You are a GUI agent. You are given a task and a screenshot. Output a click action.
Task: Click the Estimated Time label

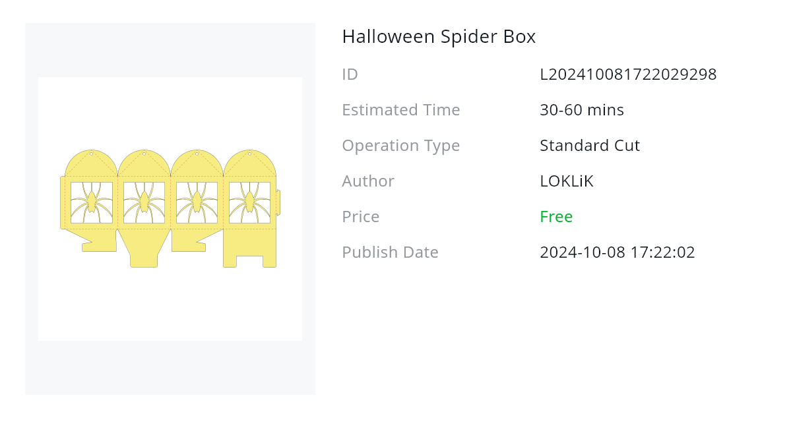400,110
